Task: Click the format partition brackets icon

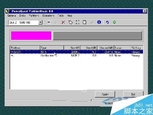Action: (x=78, y=22)
